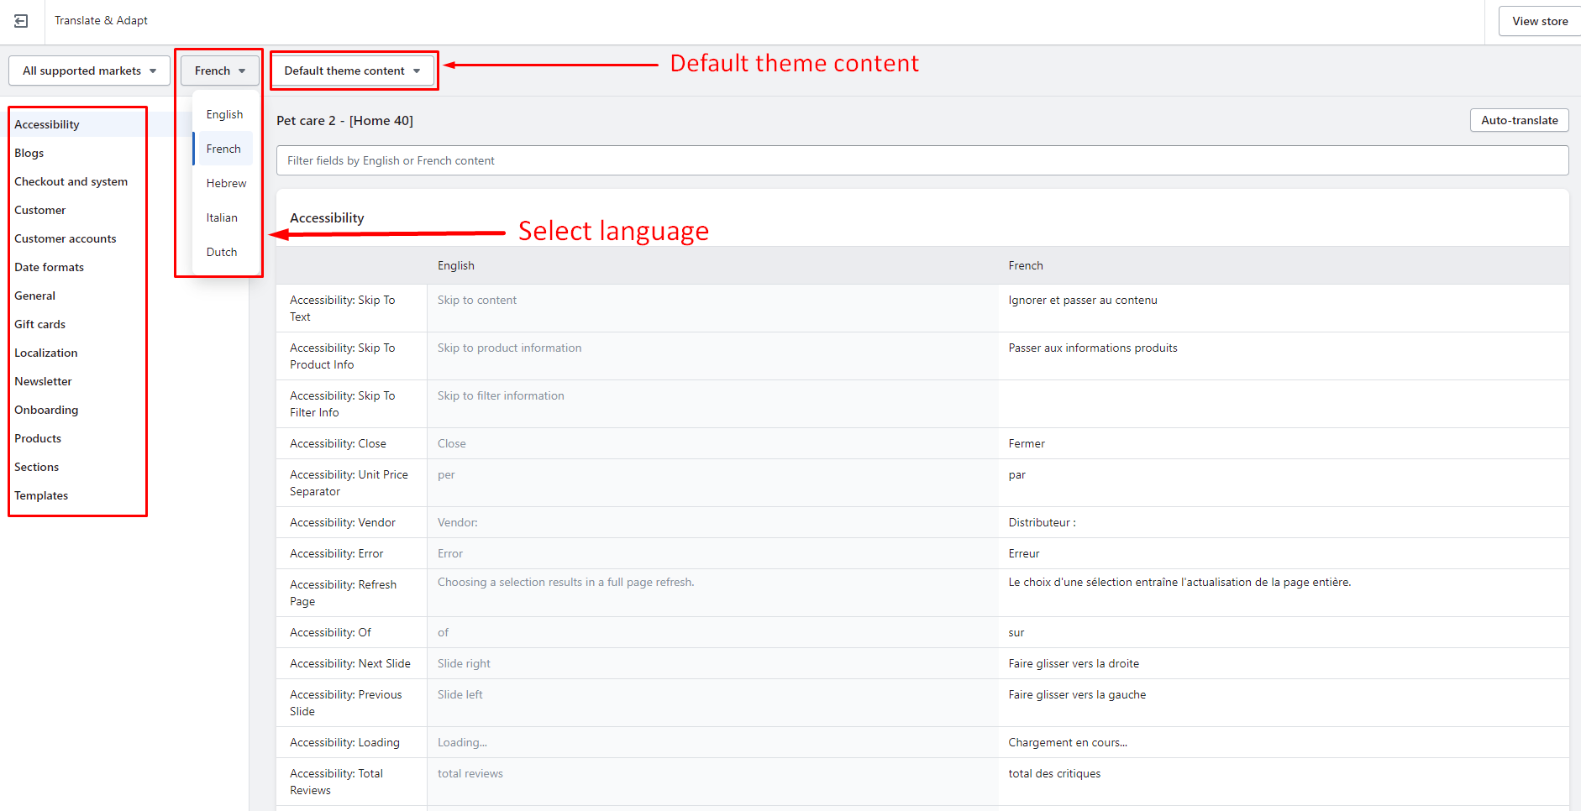The width and height of the screenshot is (1581, 811).
Task: Select Customer accounts in sidebar
Action: coord(66,238)
